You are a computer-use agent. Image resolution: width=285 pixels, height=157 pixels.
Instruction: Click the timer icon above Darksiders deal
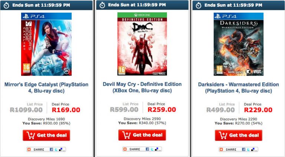click(199, 5)
